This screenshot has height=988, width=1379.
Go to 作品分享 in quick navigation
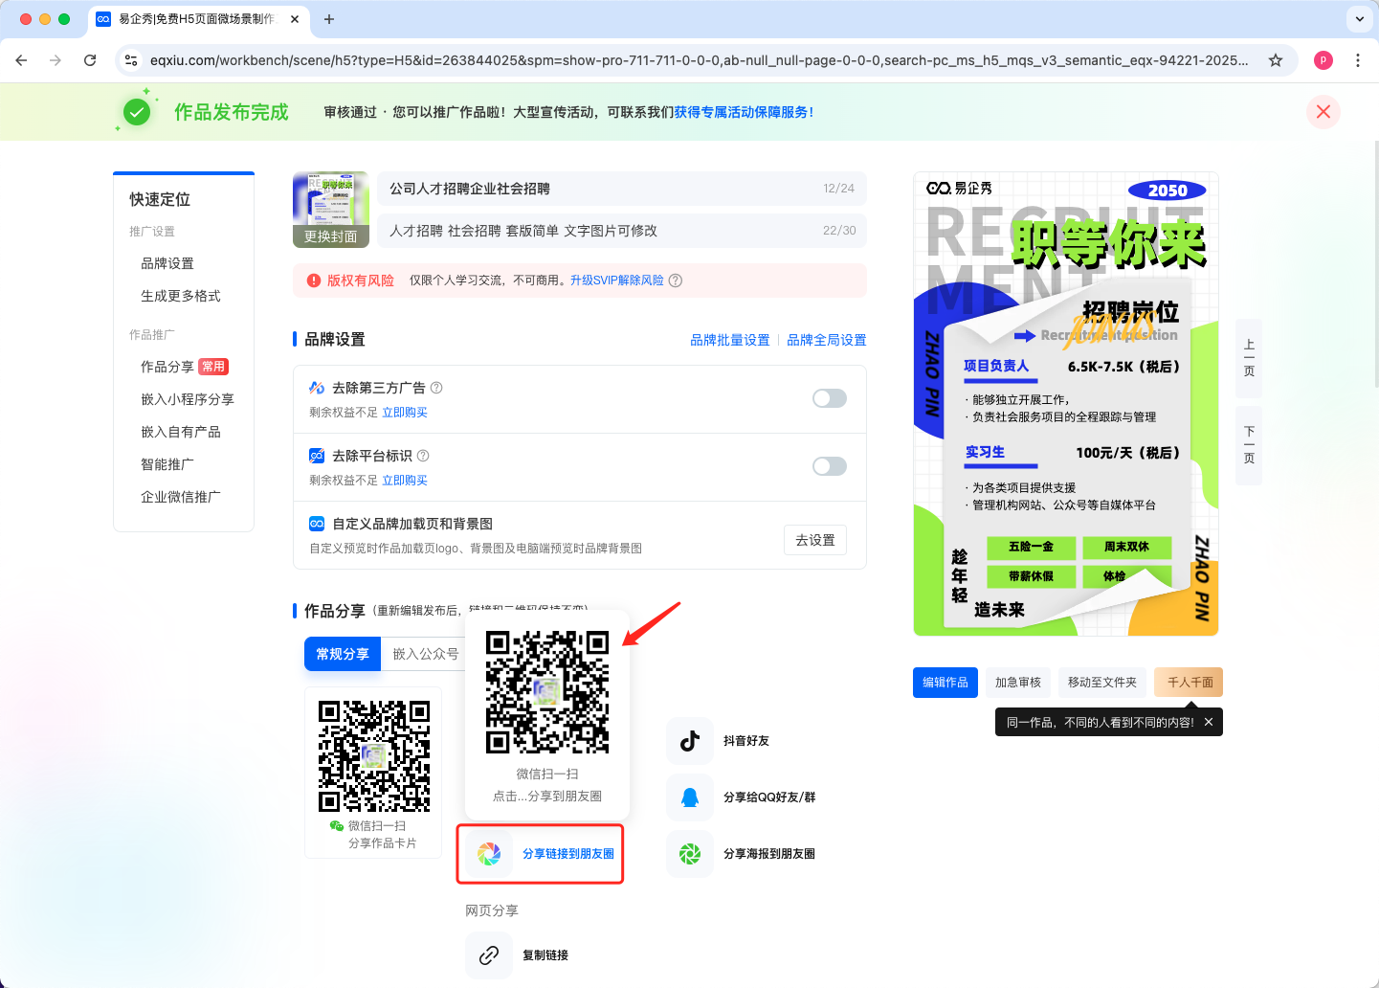167,367
